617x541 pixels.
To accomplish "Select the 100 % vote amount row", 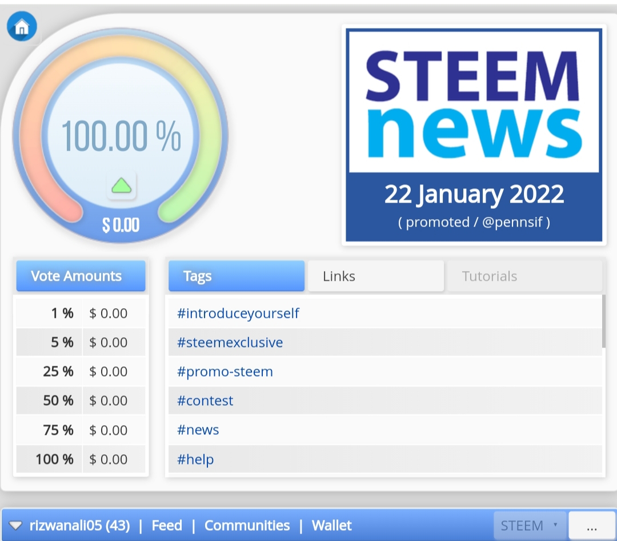I will coord(81,459).
